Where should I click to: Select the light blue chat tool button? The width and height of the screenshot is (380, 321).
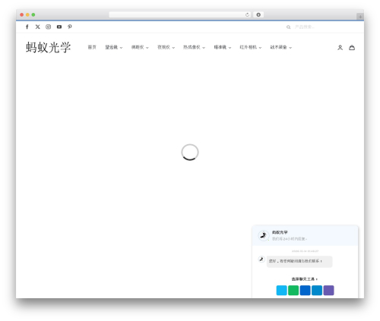[281, 290]
